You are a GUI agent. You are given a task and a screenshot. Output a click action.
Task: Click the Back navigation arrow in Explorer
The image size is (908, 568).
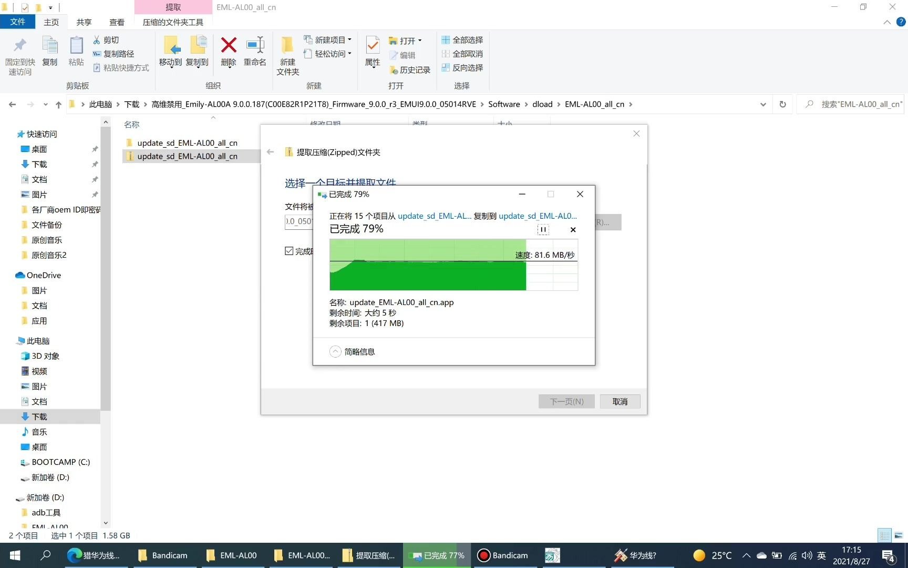12,105
